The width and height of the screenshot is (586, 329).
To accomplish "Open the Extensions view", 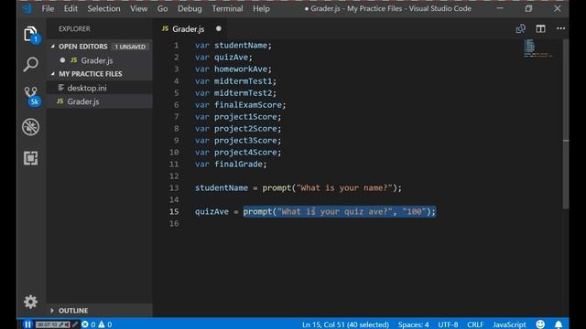I will [x=30, y=158].
